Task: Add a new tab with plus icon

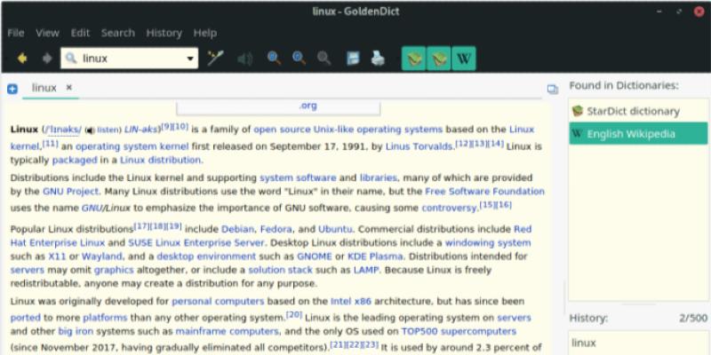Action: click(x=12, y=89)
